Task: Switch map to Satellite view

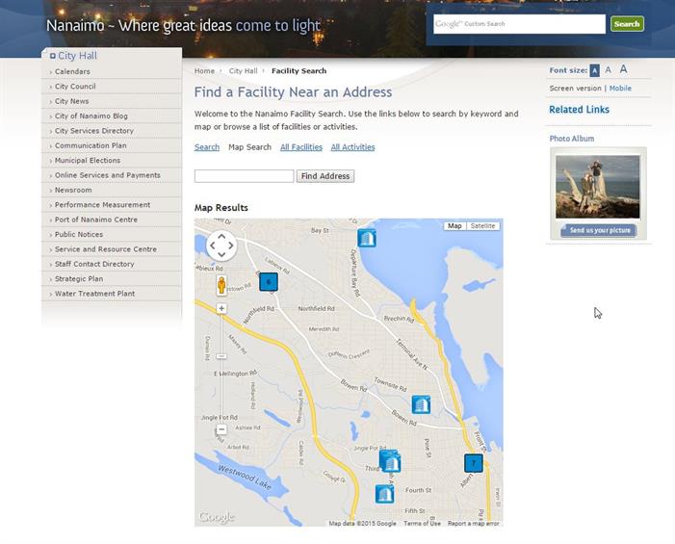Action: point(483,226)
